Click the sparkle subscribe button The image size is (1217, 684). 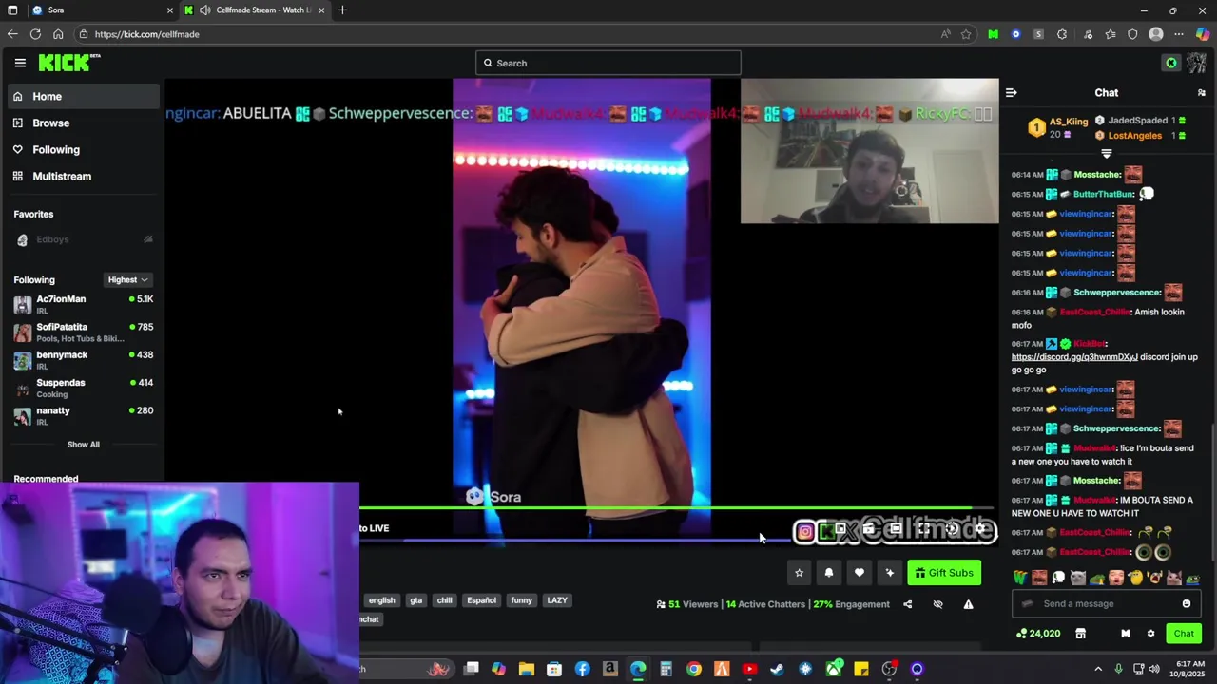(890, 573)
